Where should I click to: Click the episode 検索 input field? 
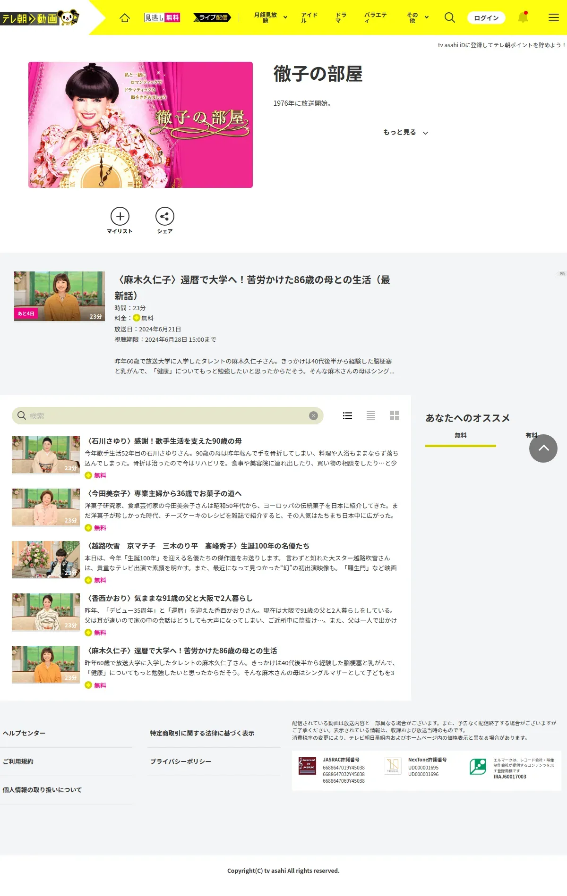pos(168,415)
